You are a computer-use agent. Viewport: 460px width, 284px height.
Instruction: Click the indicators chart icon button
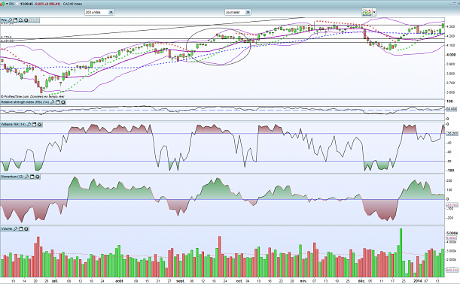(x=367, y=12)
